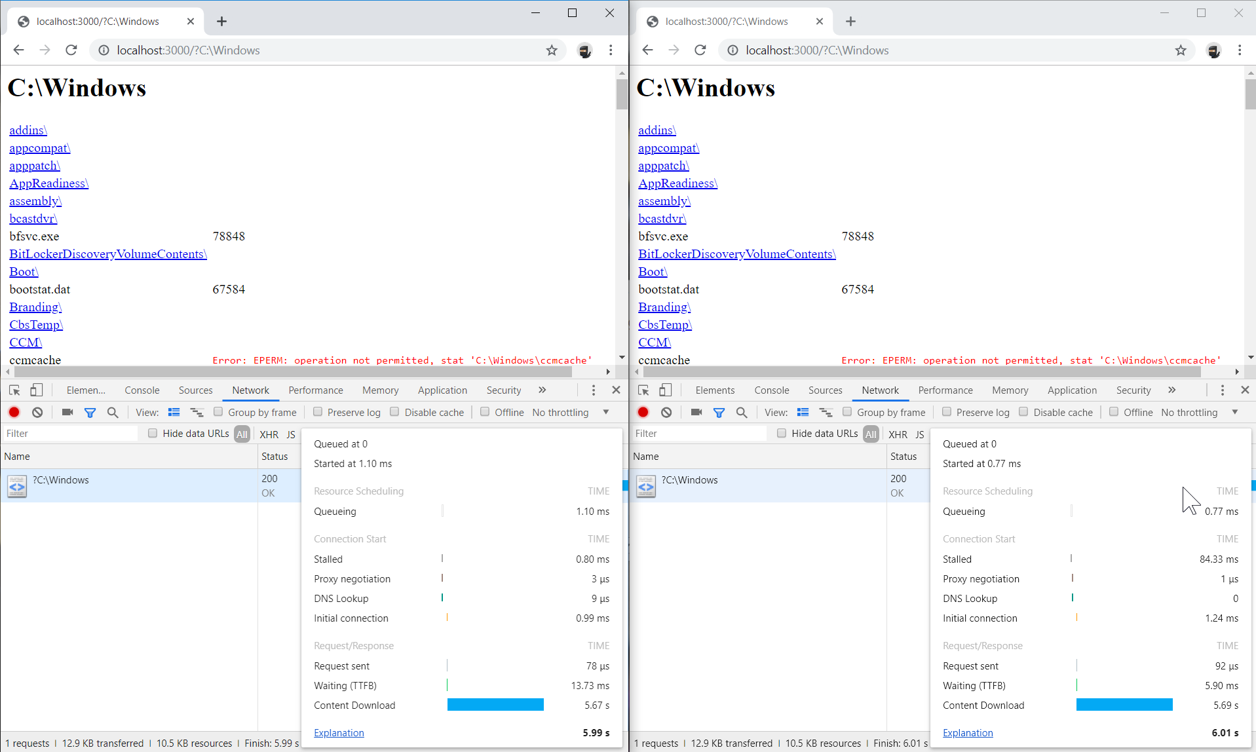The height and width of the screenshot is (752, 1256).
Task: Open Chrome three-dot menu in left browser
Action: (611, 50)
